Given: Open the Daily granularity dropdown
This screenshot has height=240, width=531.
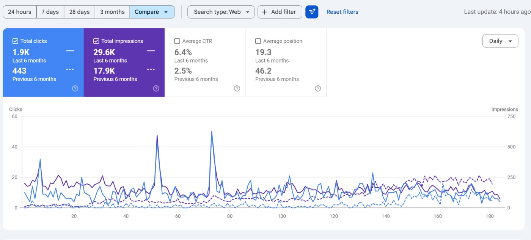Looking at the screenshot, I should coord(500,41).
